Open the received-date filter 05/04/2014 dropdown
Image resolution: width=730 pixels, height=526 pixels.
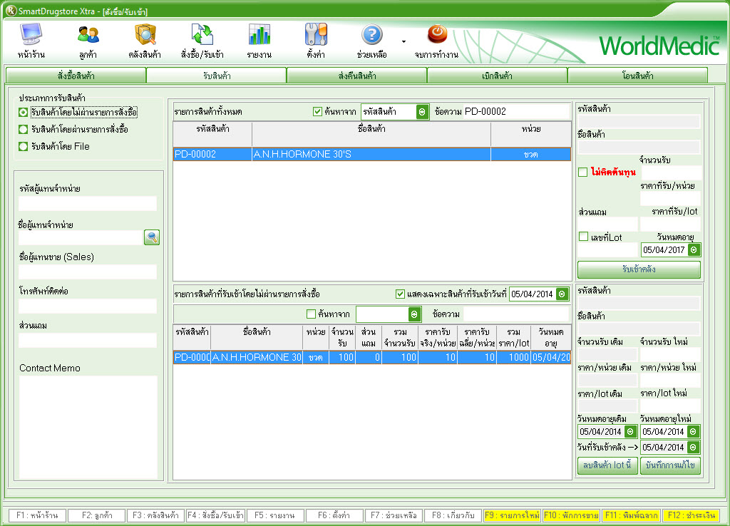pyautogui.click(x=562, y=294)
